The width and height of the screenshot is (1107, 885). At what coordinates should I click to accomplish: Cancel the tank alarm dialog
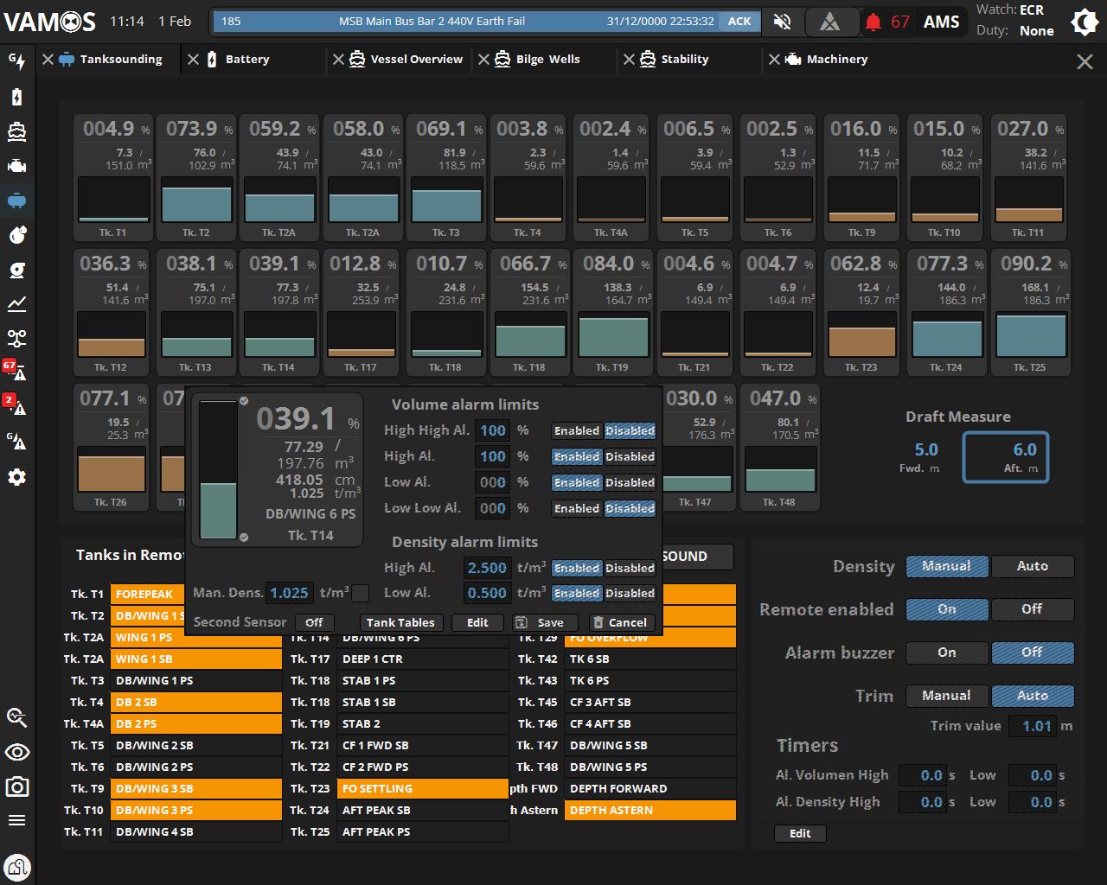(620, 622)
